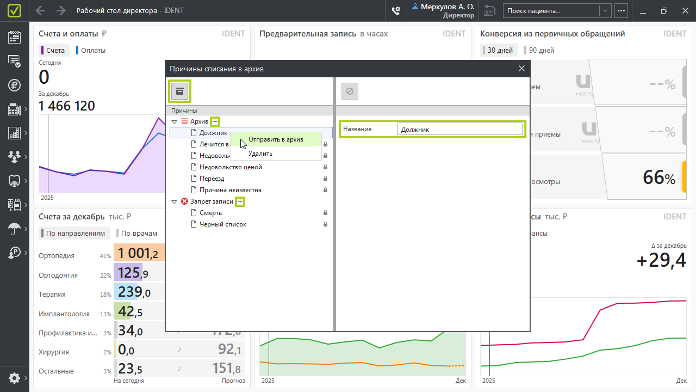Click the Название text field
The width and height of the screenshot is (696, 392).
459,130
